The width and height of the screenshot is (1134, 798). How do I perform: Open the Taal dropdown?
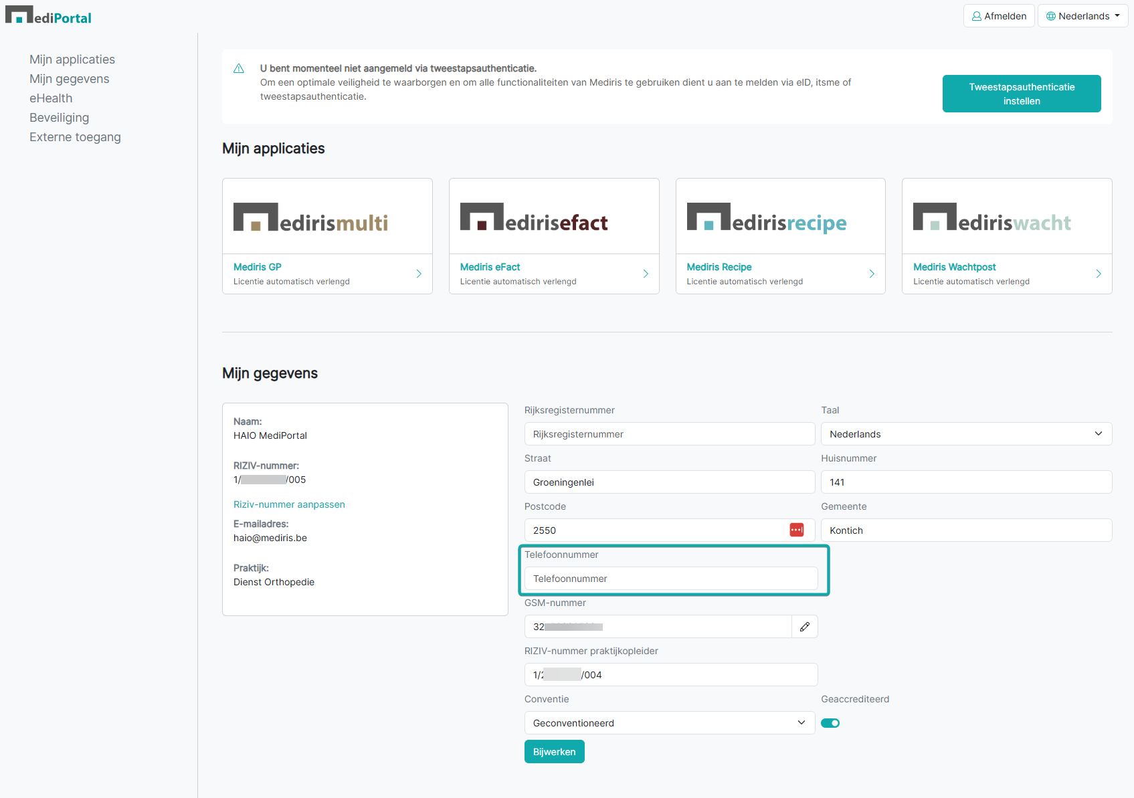[x=966, y=434]
